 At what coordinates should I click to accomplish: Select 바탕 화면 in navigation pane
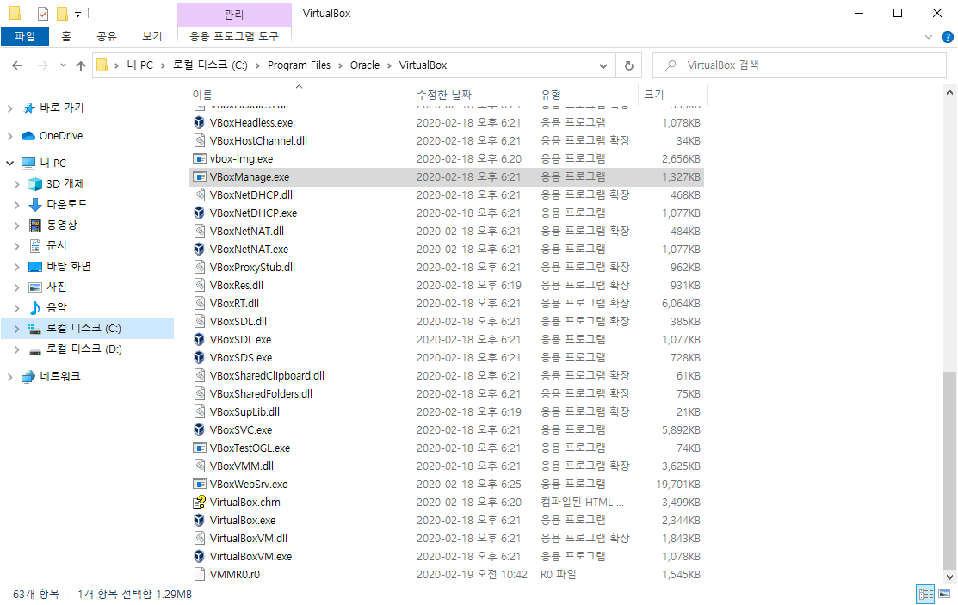[x=69, y=267]
